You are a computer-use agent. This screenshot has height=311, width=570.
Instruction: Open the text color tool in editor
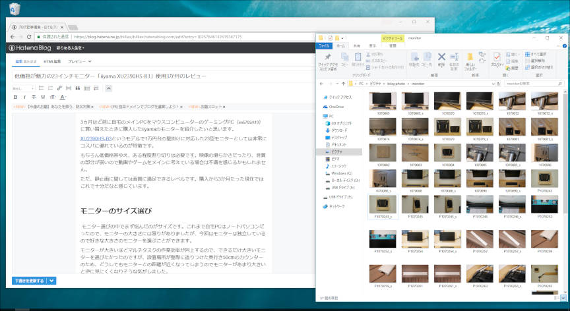click(63, 97)
